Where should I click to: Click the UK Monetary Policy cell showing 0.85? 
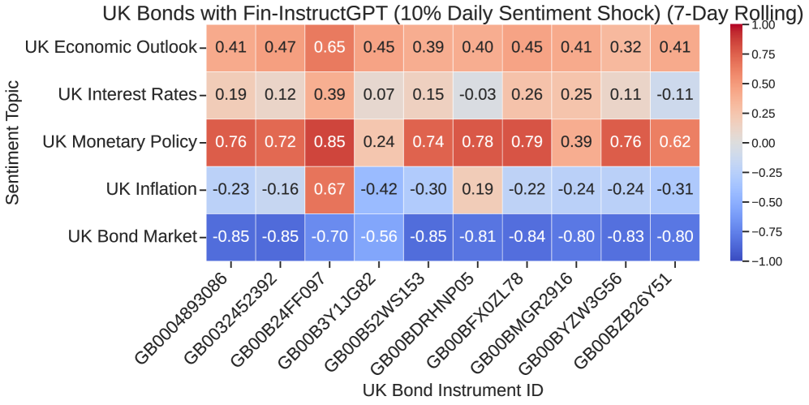point(329,142)
